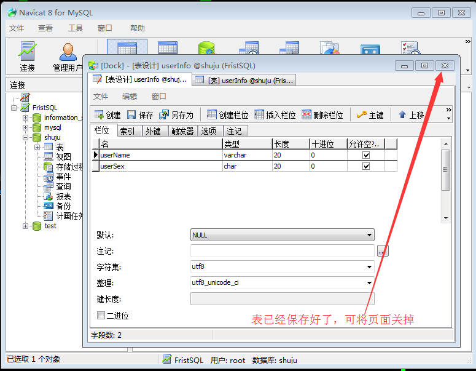
Task: Click 插入栏位 insert field button
Action: click(x=275, y=115)
